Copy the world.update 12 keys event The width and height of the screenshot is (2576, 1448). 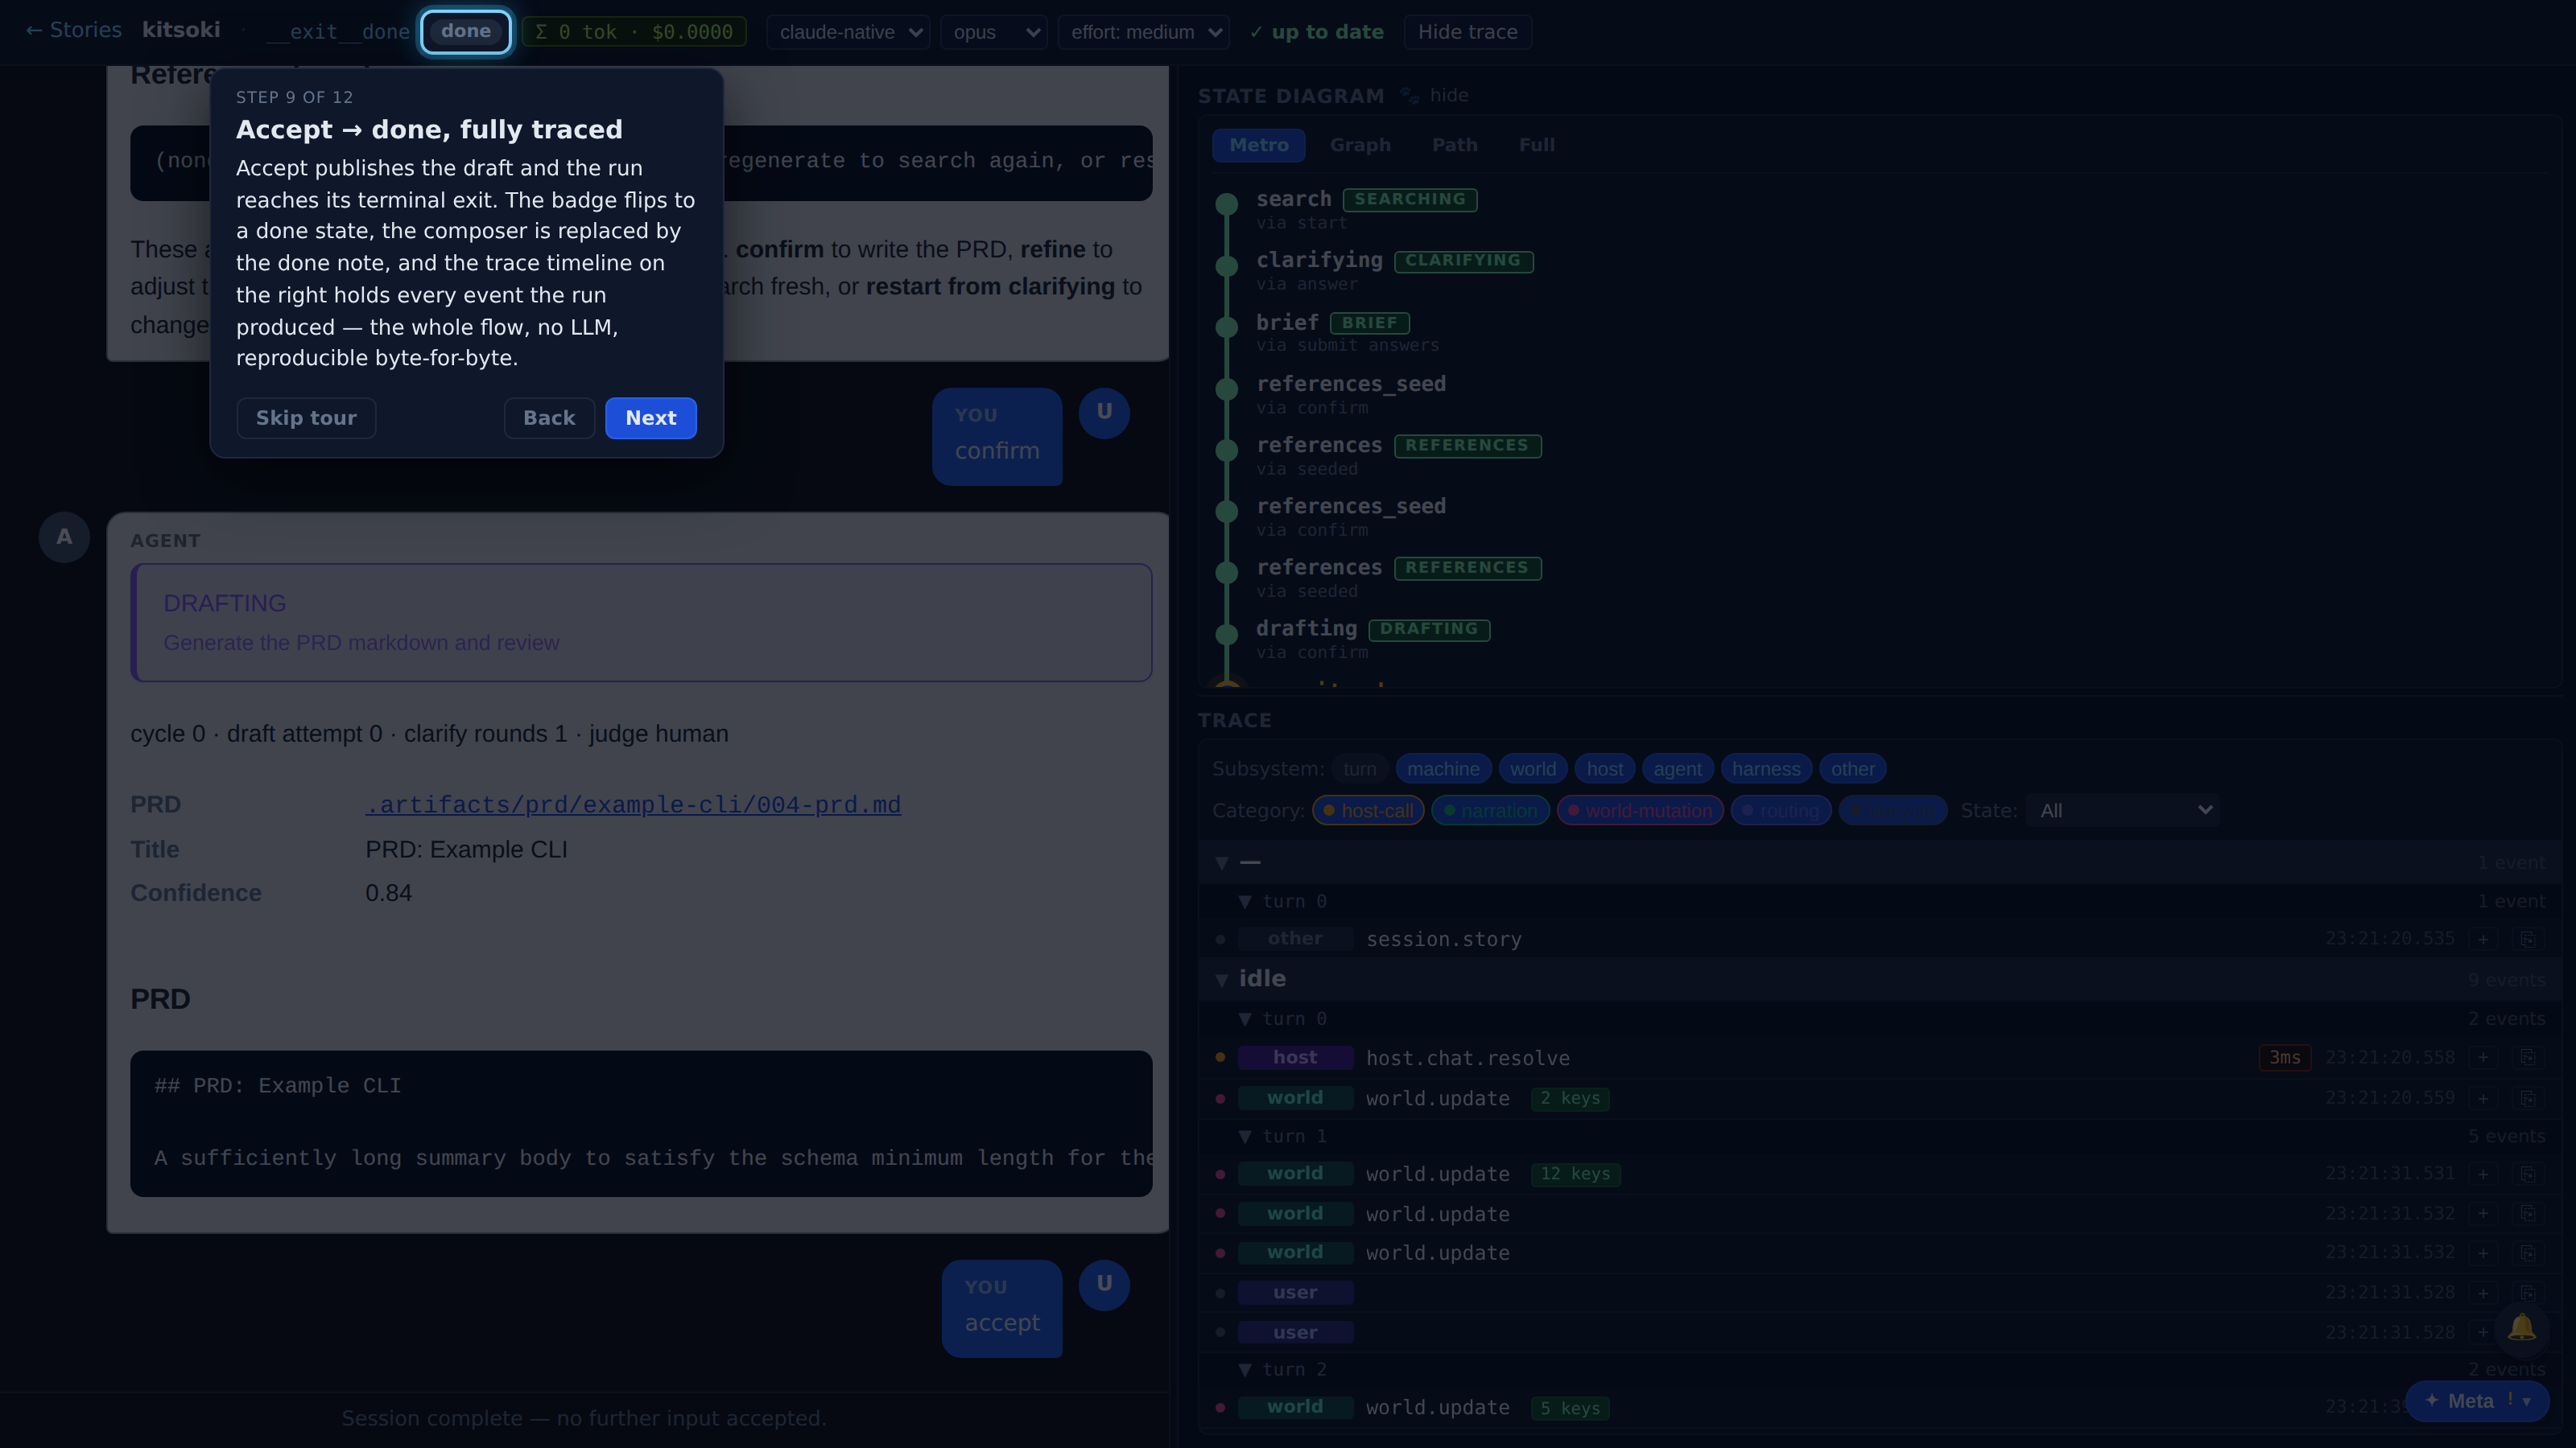[x=2527, y=1173]
